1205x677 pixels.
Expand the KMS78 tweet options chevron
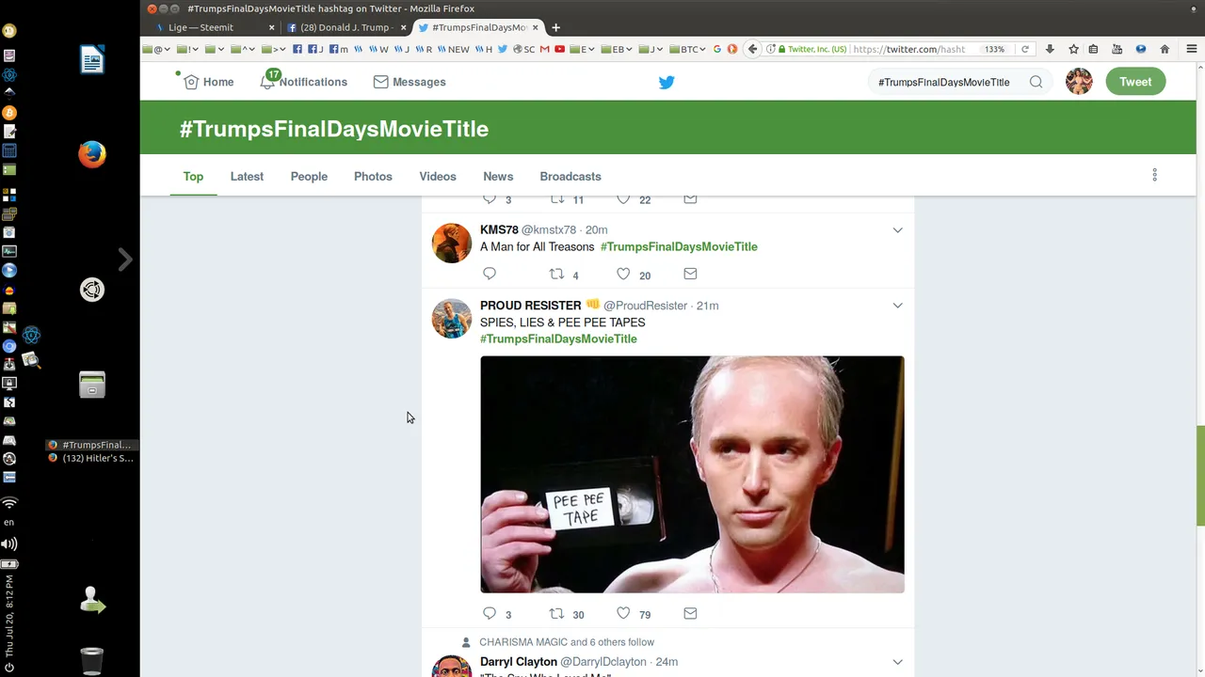[x=897, y=230]
